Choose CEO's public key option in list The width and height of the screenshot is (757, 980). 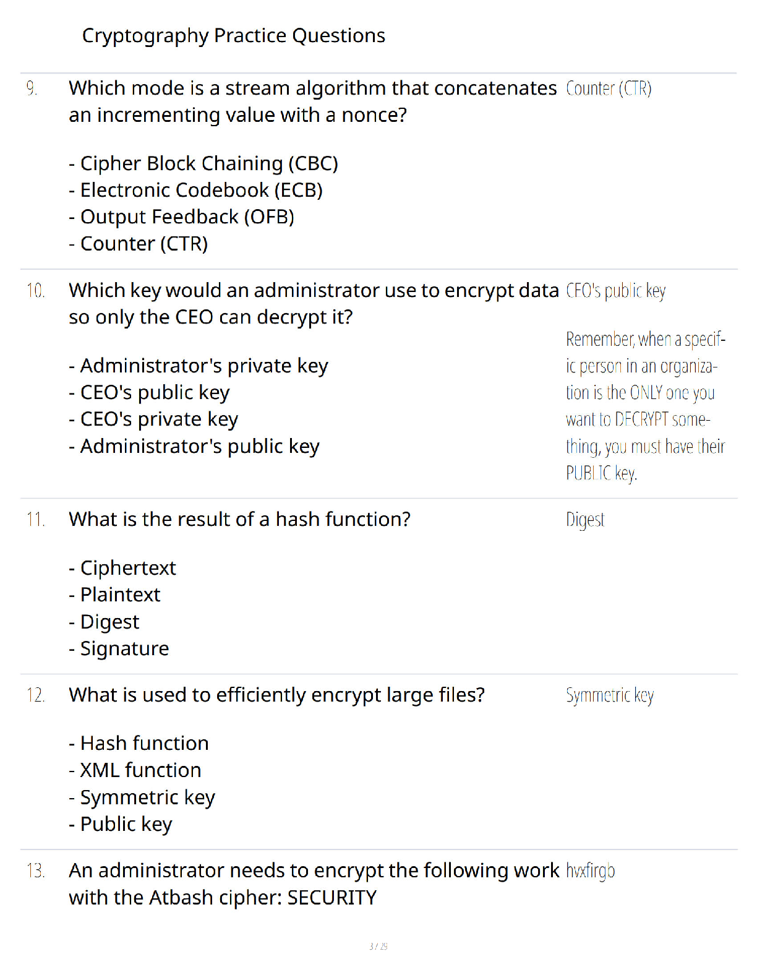(149, 392)
